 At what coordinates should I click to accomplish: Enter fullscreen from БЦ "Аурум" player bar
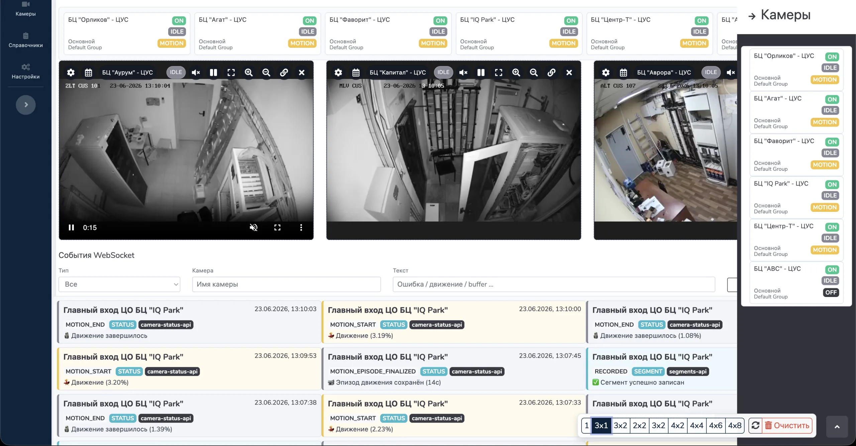278,228
